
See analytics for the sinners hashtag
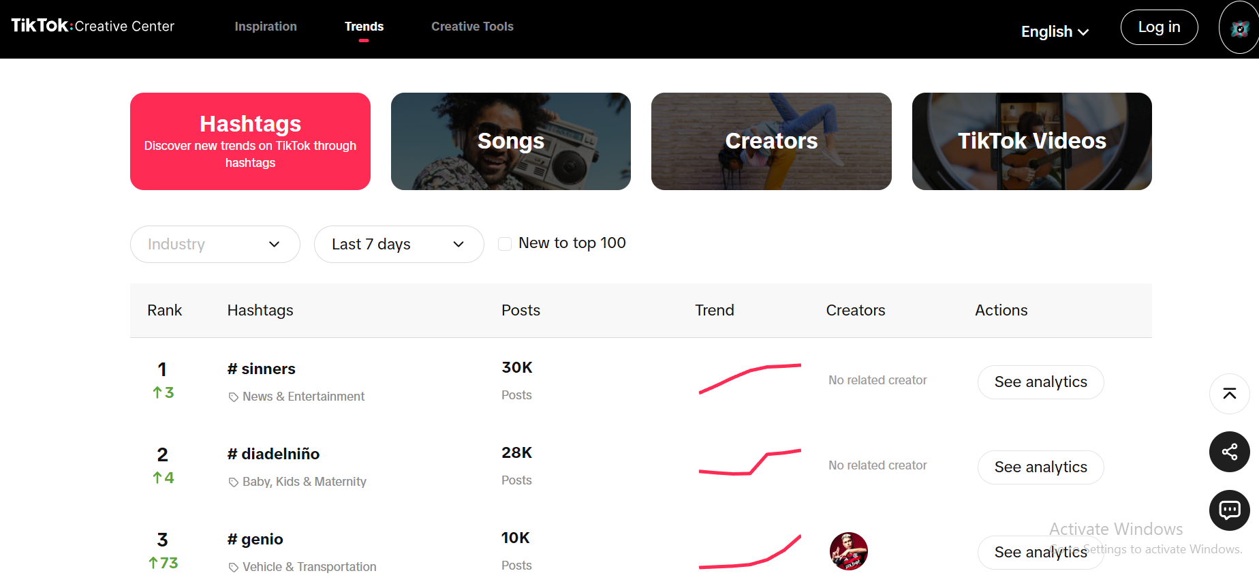(1040, 382)
